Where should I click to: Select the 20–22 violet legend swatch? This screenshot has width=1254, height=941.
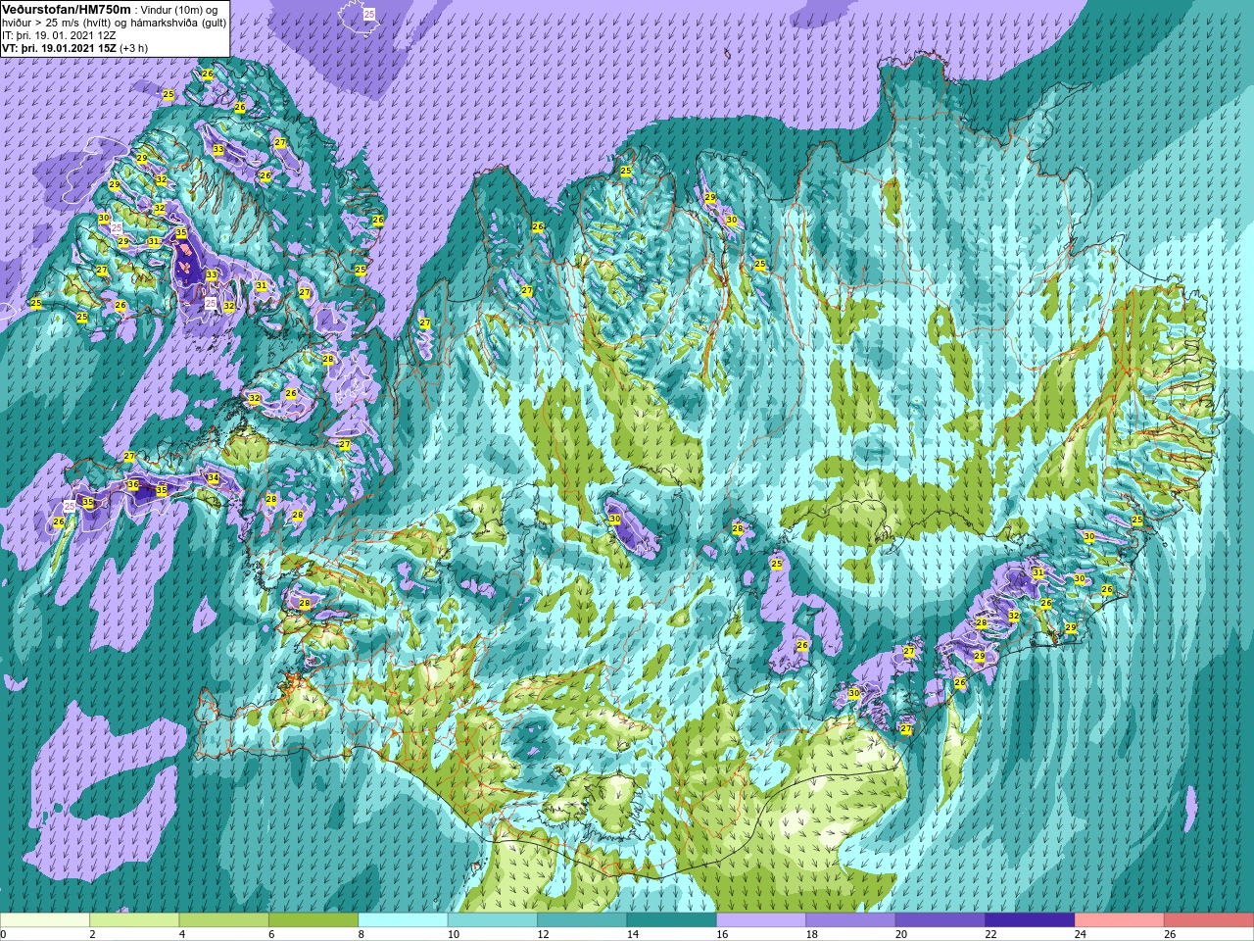click(x=940, y=920)
